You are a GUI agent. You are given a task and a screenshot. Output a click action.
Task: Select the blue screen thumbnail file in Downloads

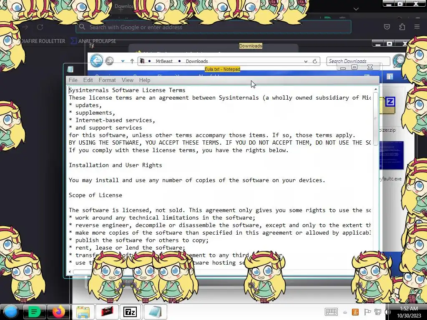pos(391,155)
